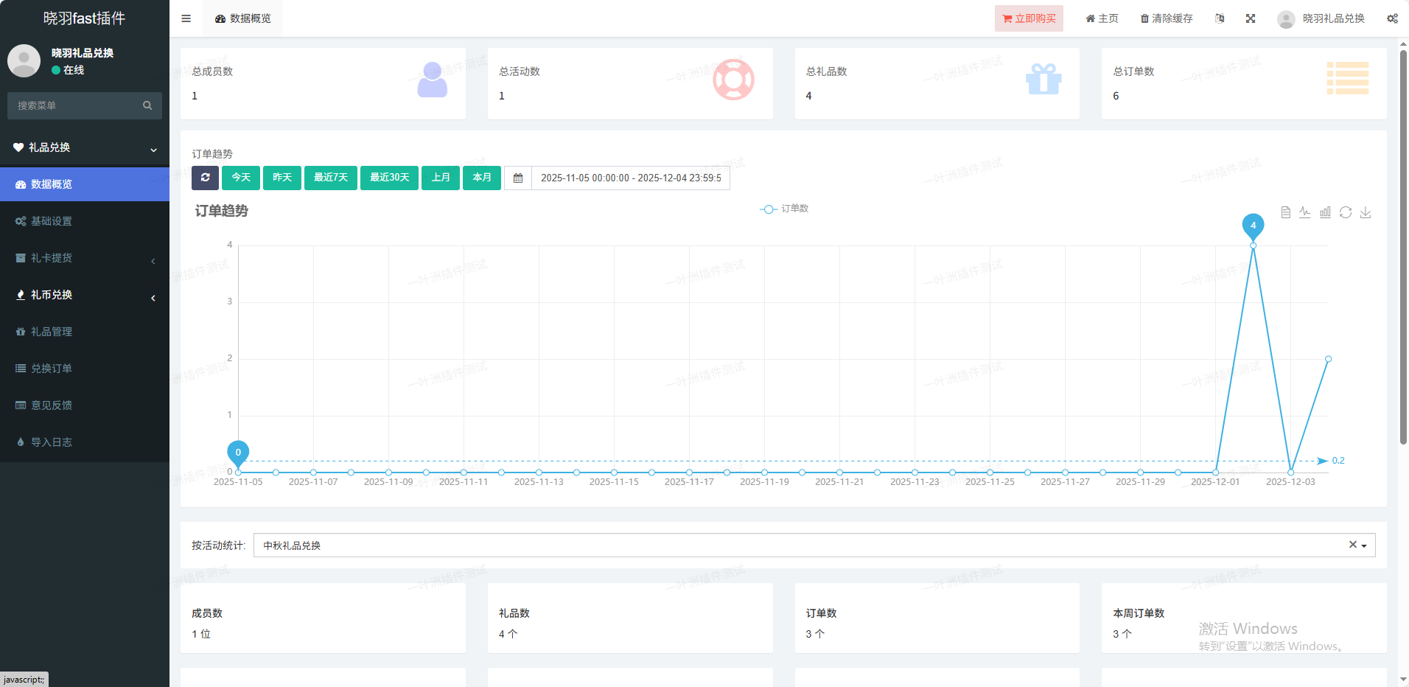Open settings gears in top right
Viewport: 1409px width, 687px height.
click(x=1392, y=18)
